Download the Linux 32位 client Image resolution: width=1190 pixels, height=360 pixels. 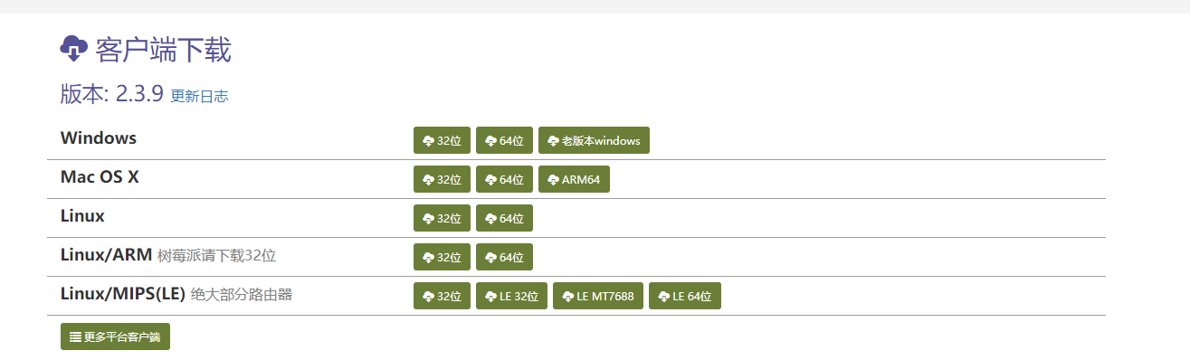(x=442, y=218)
